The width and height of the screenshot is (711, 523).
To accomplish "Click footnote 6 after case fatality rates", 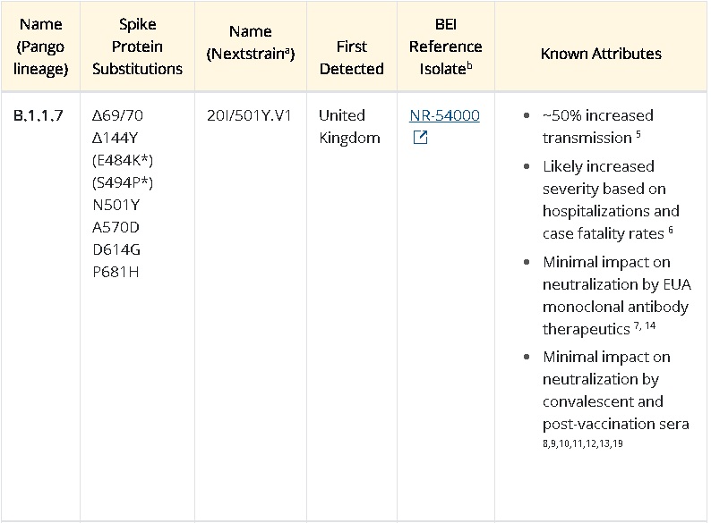I will tap(671, 230).
